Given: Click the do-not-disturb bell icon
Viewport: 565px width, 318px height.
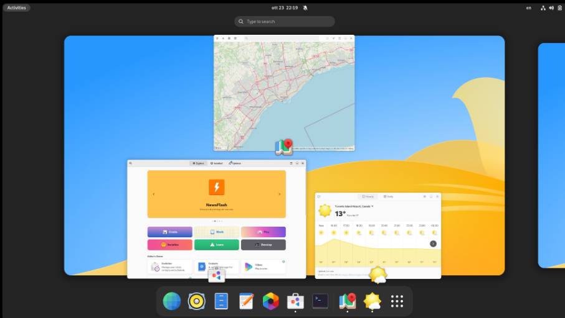Looking at the screenshot, I should coord(305,7).
